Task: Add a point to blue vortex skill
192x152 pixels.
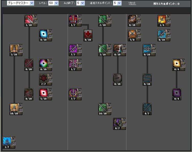Action: pos(50,31)
